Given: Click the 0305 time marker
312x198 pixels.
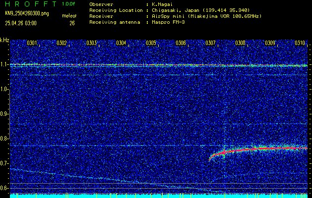Looking at the screenshot, I should (x=151, y=43).
